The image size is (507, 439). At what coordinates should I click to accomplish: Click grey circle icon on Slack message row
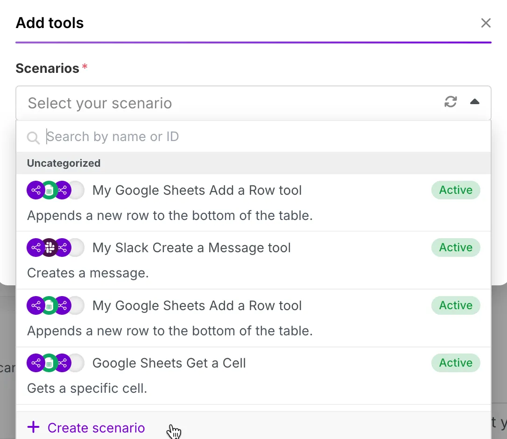76,248
